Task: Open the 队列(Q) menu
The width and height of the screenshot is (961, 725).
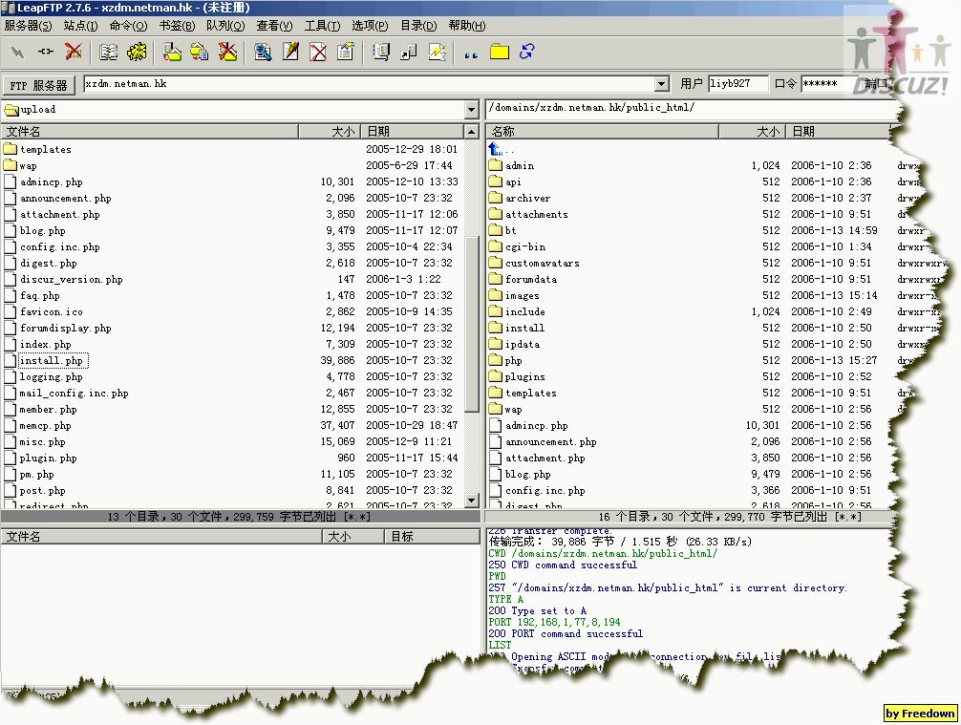Action: pyautogui.click(x=225, y=26)
